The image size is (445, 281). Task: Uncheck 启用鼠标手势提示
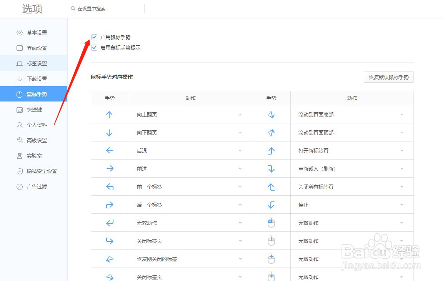point(94,48)
